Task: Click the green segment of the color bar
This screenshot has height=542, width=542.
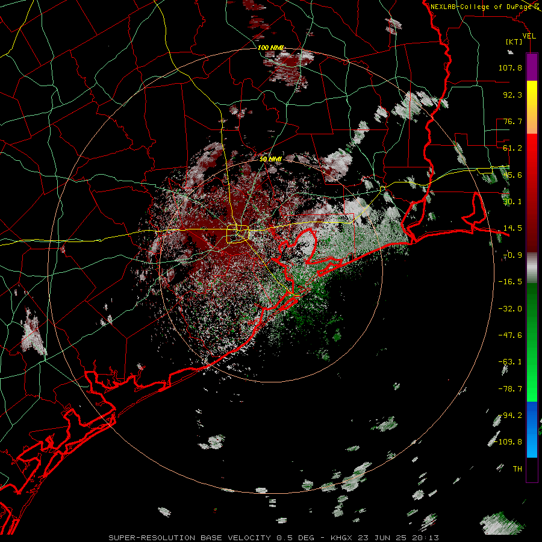Action: click(532, 342)
